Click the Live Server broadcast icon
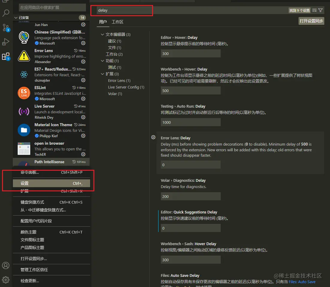330x287 pixels. 24,111
